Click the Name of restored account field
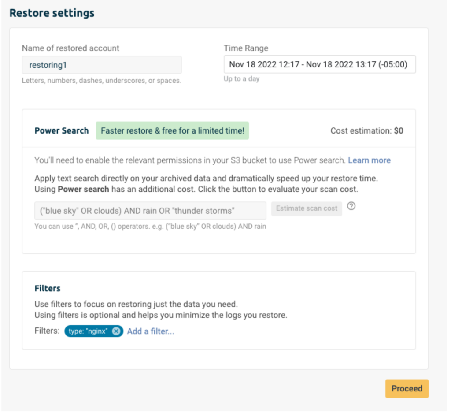This screenshot has width=451, height=413. click(x=102, y=65)
